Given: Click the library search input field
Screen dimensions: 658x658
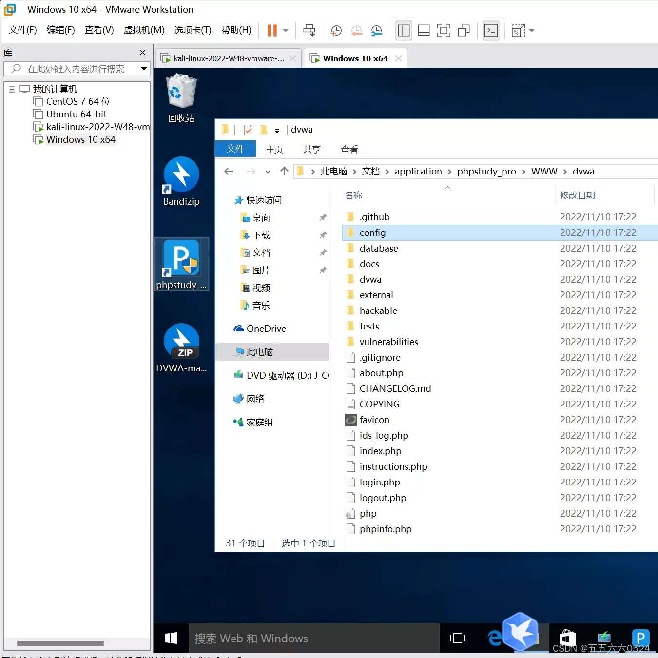Looking at the screenshot, I should [76, 69].
